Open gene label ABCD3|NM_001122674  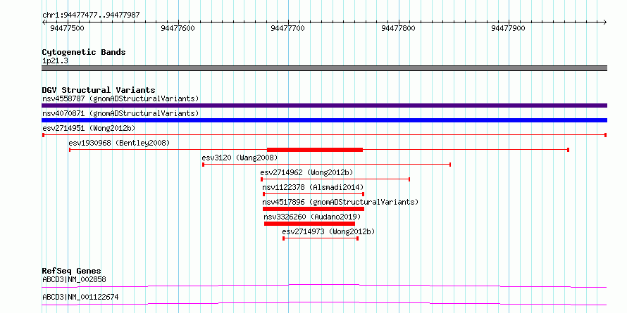coord(80,298)
